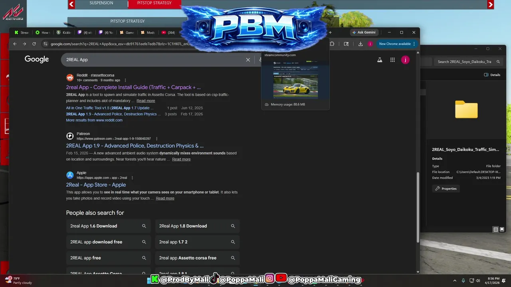The image size is (511, 287).
Task: Search '2Real App 1.8 Download' suggestion
Action: 197,226
